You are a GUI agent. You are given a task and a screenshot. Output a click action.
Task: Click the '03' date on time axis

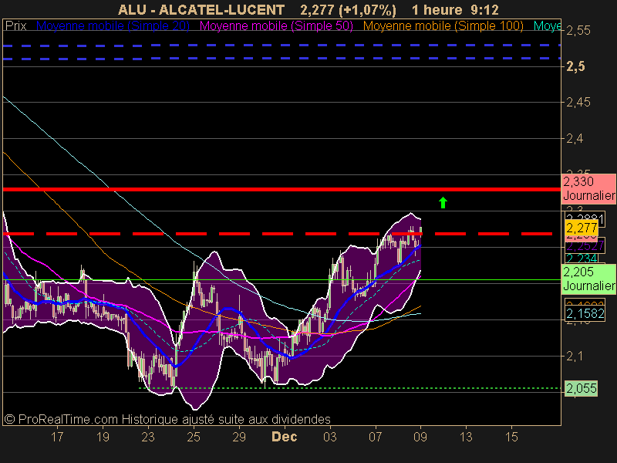(x=330, y=437)
